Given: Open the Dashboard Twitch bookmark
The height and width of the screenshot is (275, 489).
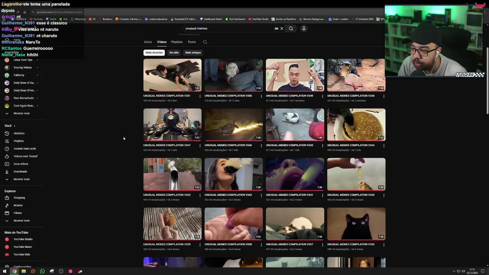Looking at the screenshot, I should pyautogui.click(x=211, y=19).
